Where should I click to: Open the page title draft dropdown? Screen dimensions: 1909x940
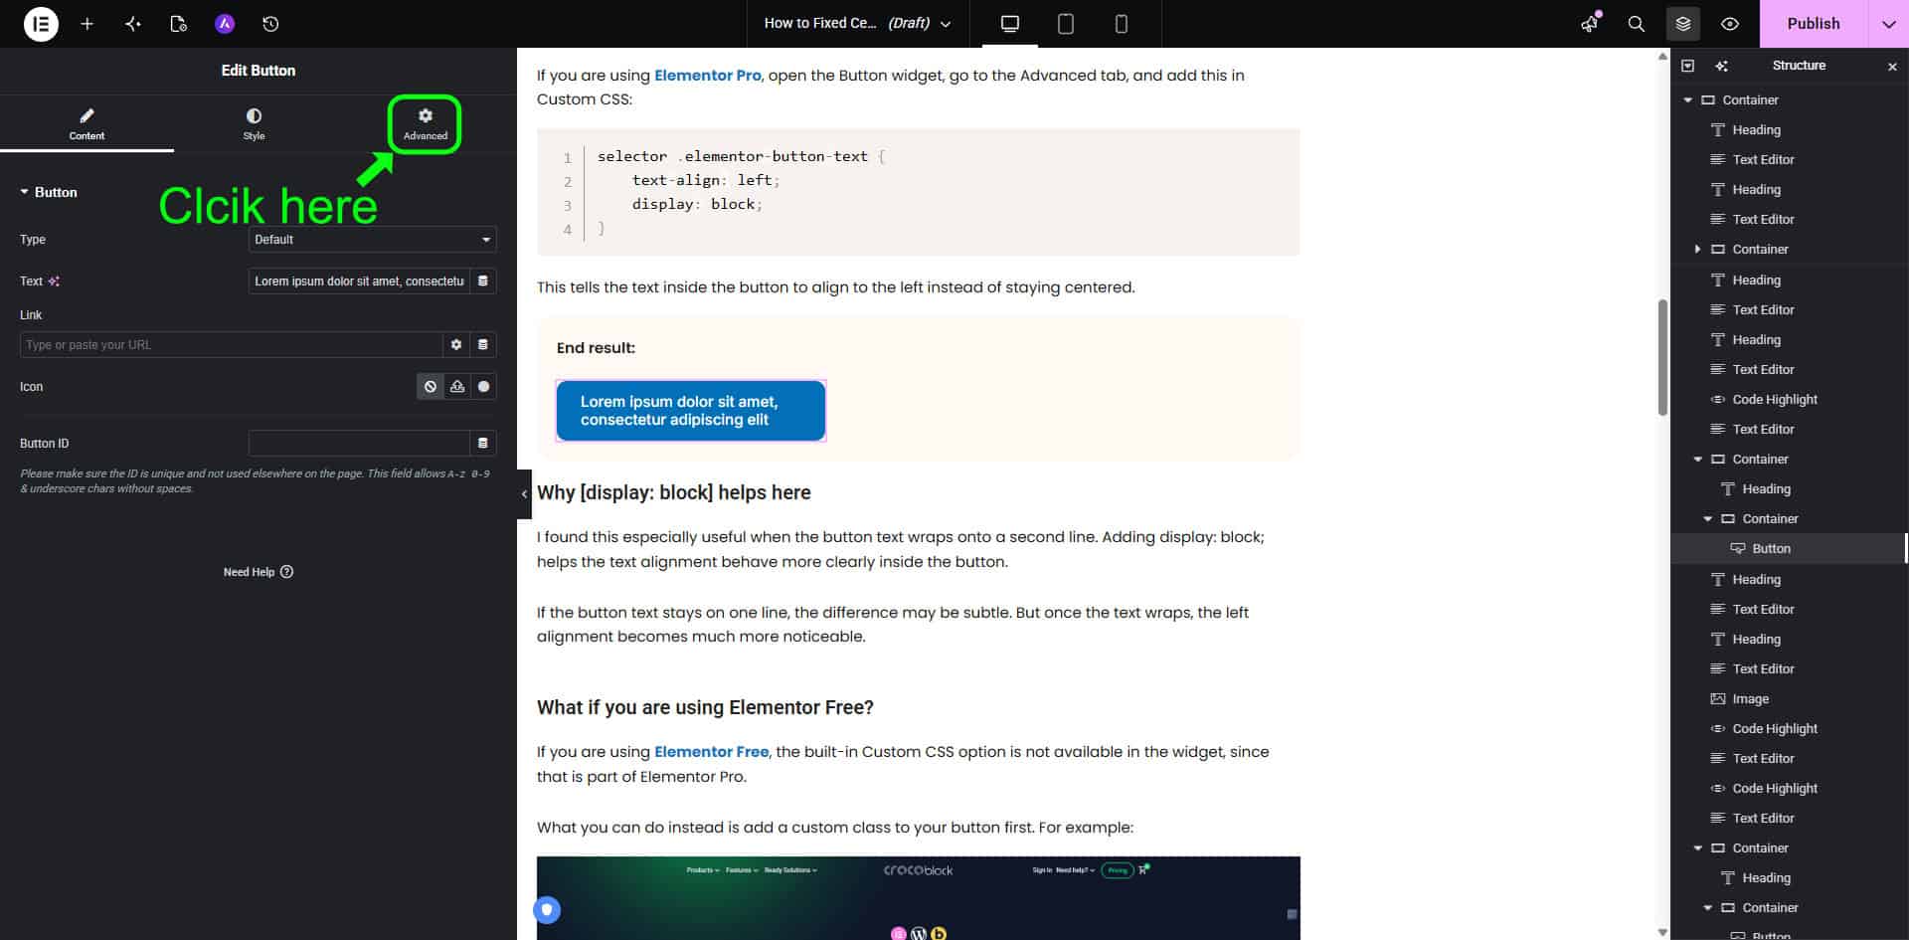point(857,24)
